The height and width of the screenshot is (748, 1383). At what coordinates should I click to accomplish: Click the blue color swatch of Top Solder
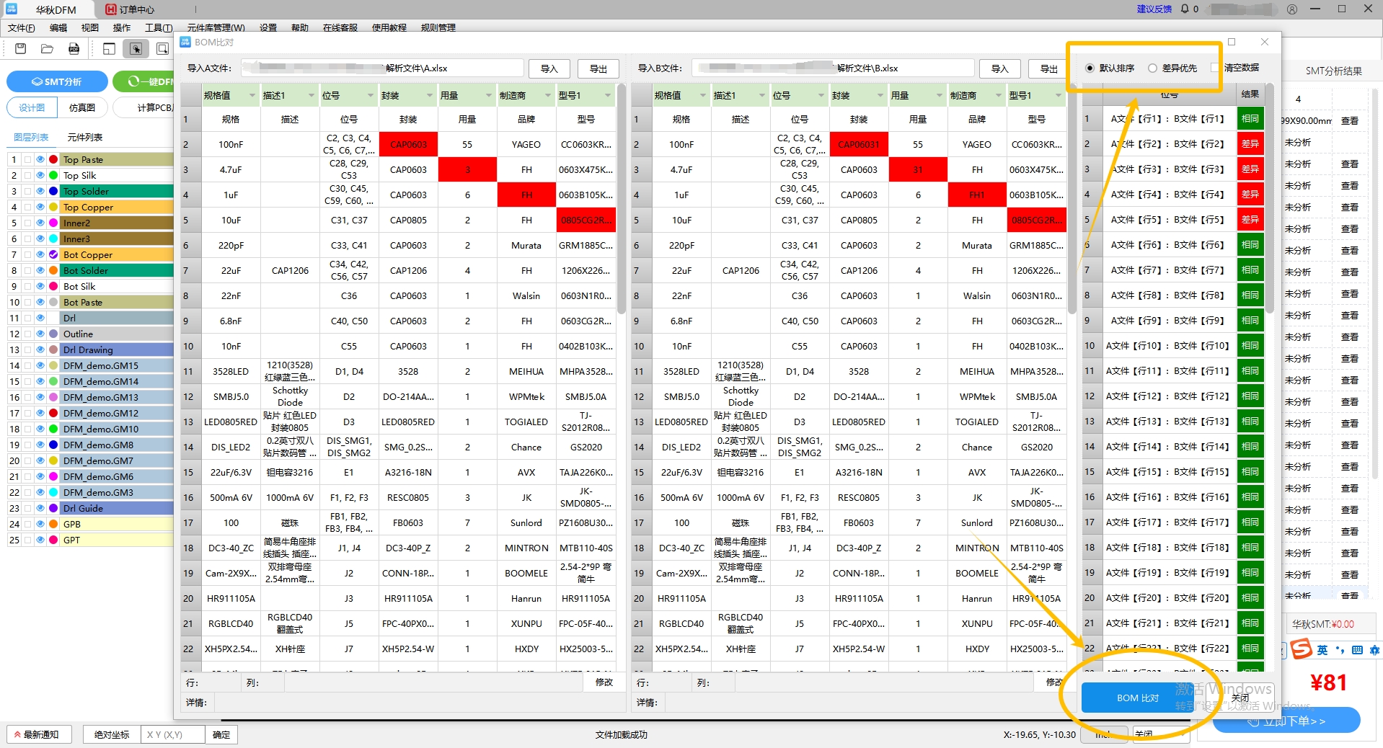tap(53, 191)
